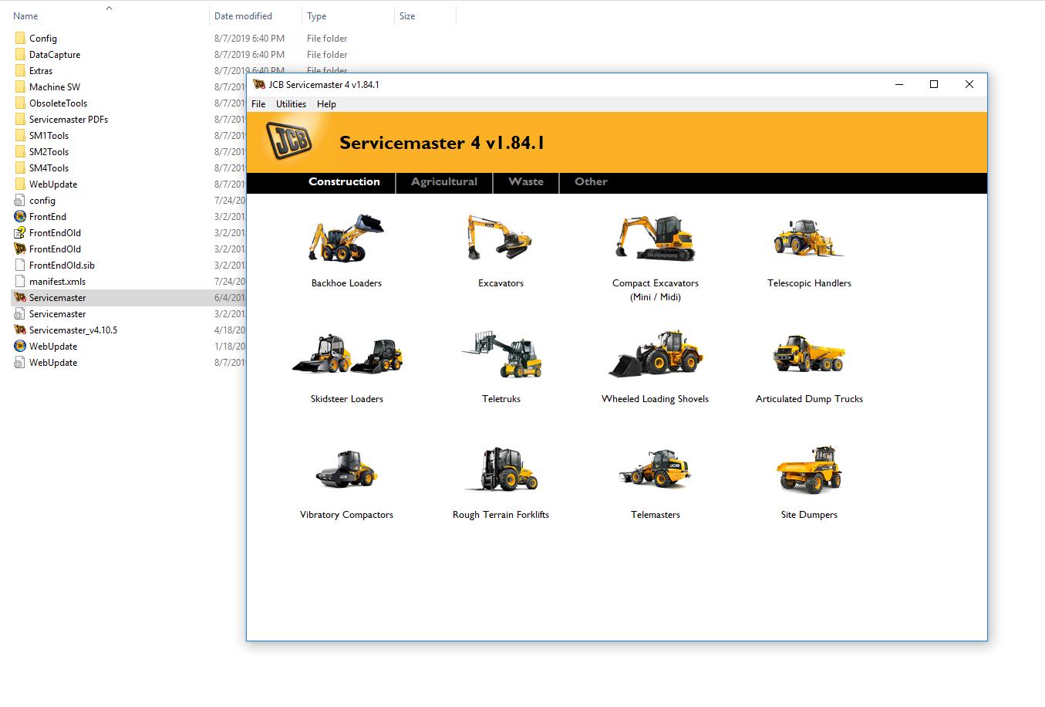Switch to the Other tab
1045x707 pixels.
point(591,181)
